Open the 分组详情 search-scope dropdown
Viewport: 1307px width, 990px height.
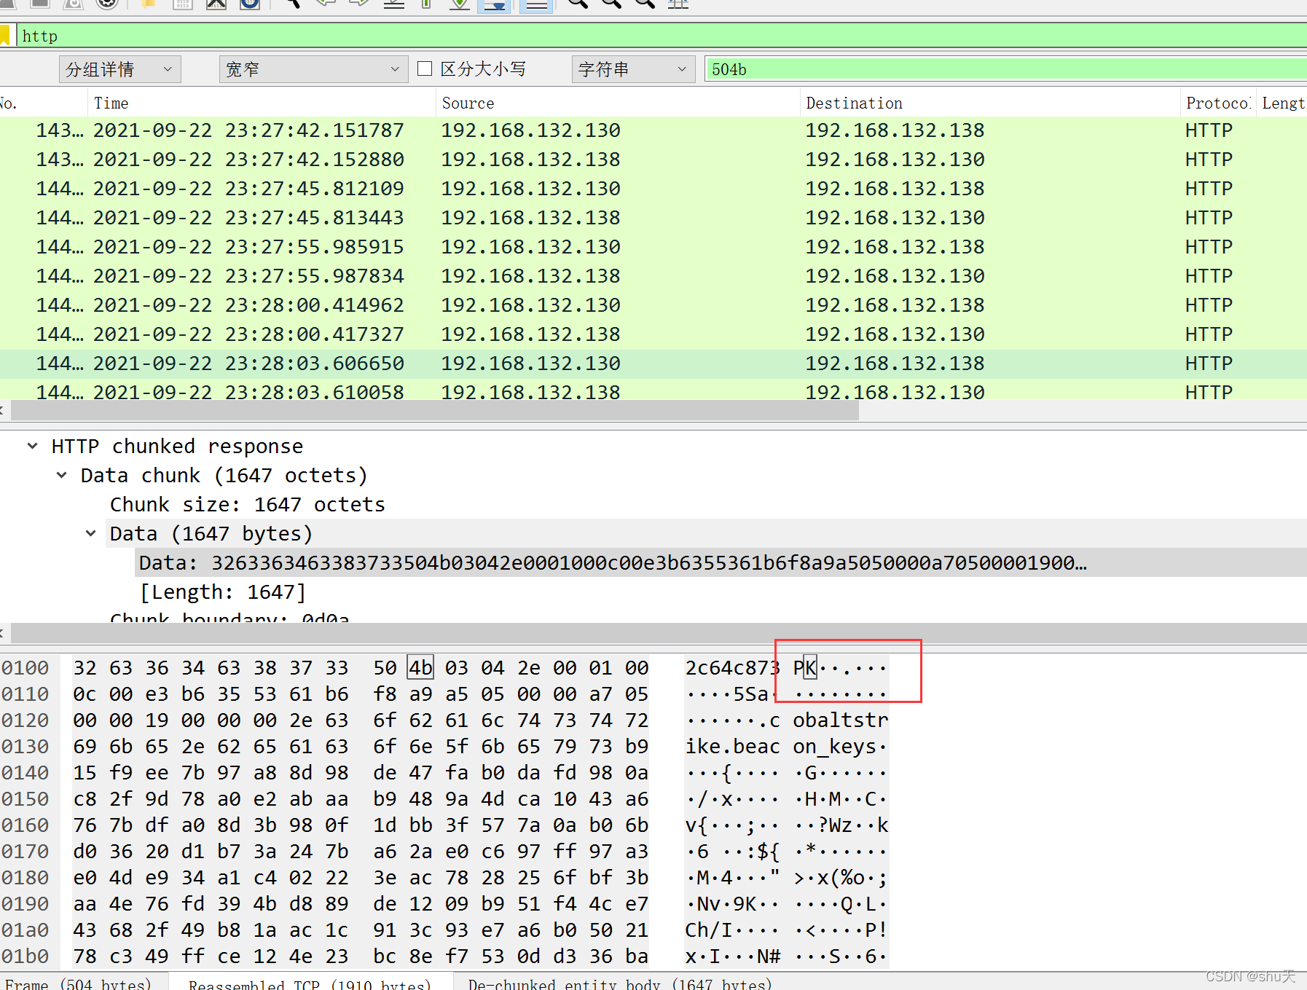(x=120, y=69)
